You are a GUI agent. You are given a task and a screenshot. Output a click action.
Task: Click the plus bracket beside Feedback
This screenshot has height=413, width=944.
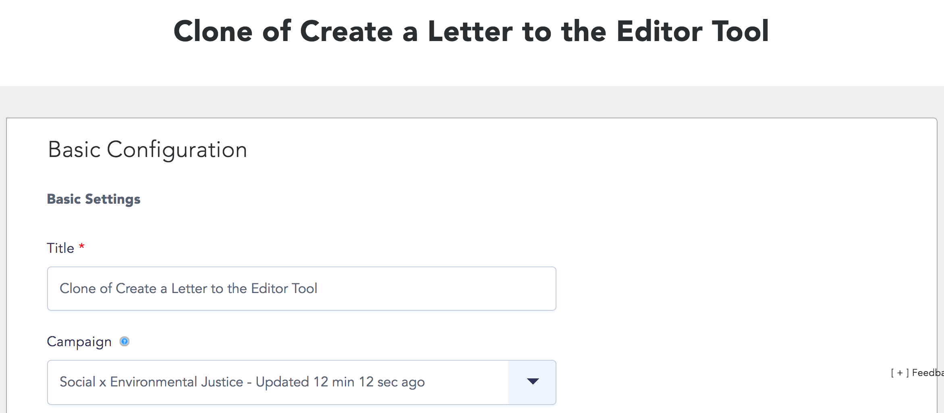pos(900,373)
